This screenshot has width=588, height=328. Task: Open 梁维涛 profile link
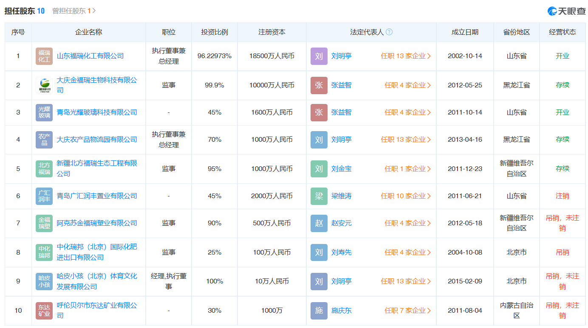[342, 196]
